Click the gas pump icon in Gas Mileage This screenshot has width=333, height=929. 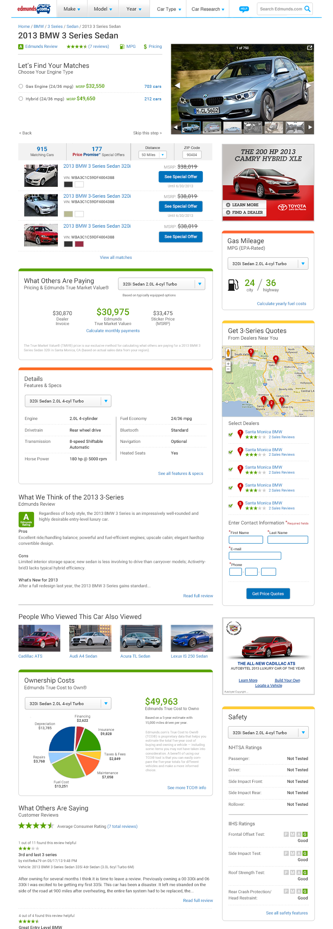[x=234, y=285]
